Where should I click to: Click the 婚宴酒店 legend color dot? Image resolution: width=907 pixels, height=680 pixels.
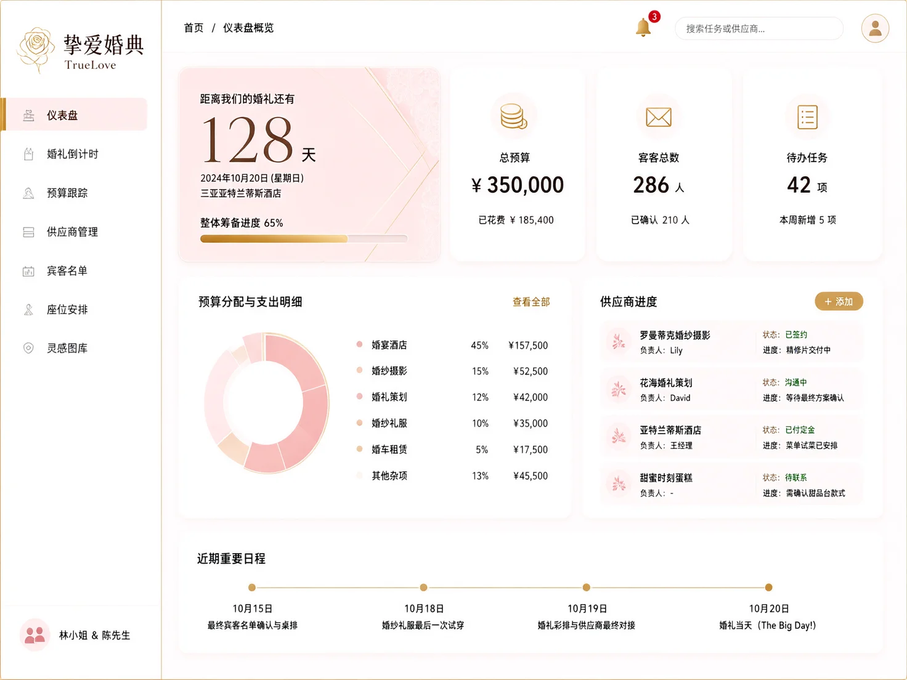(x=359, y=344)
